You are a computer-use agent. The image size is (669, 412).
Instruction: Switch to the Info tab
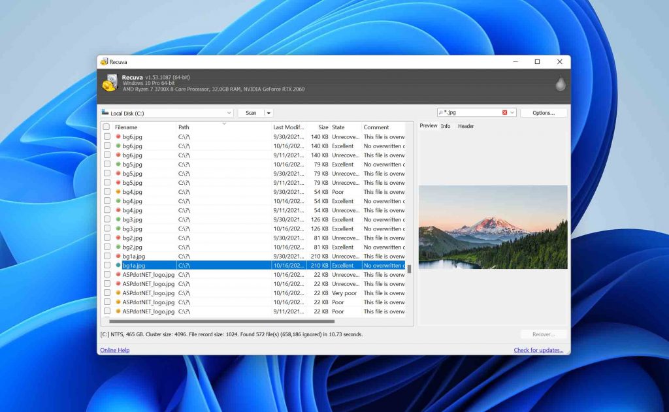point(446,125)
